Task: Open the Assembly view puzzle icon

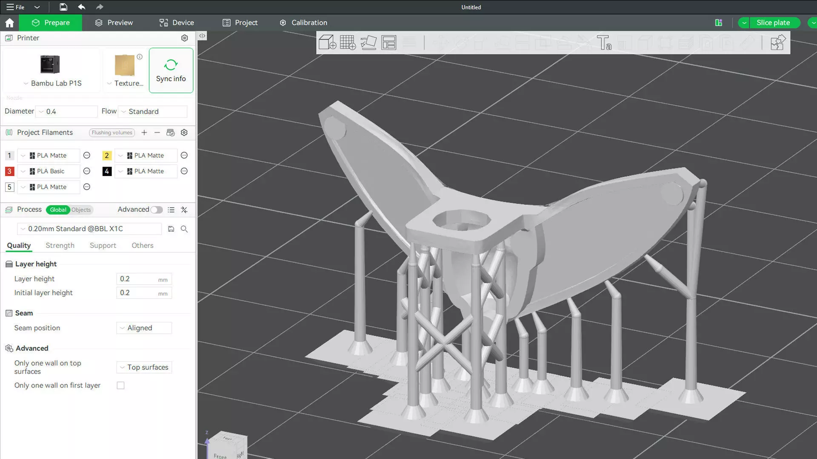Action: [778, 42]
